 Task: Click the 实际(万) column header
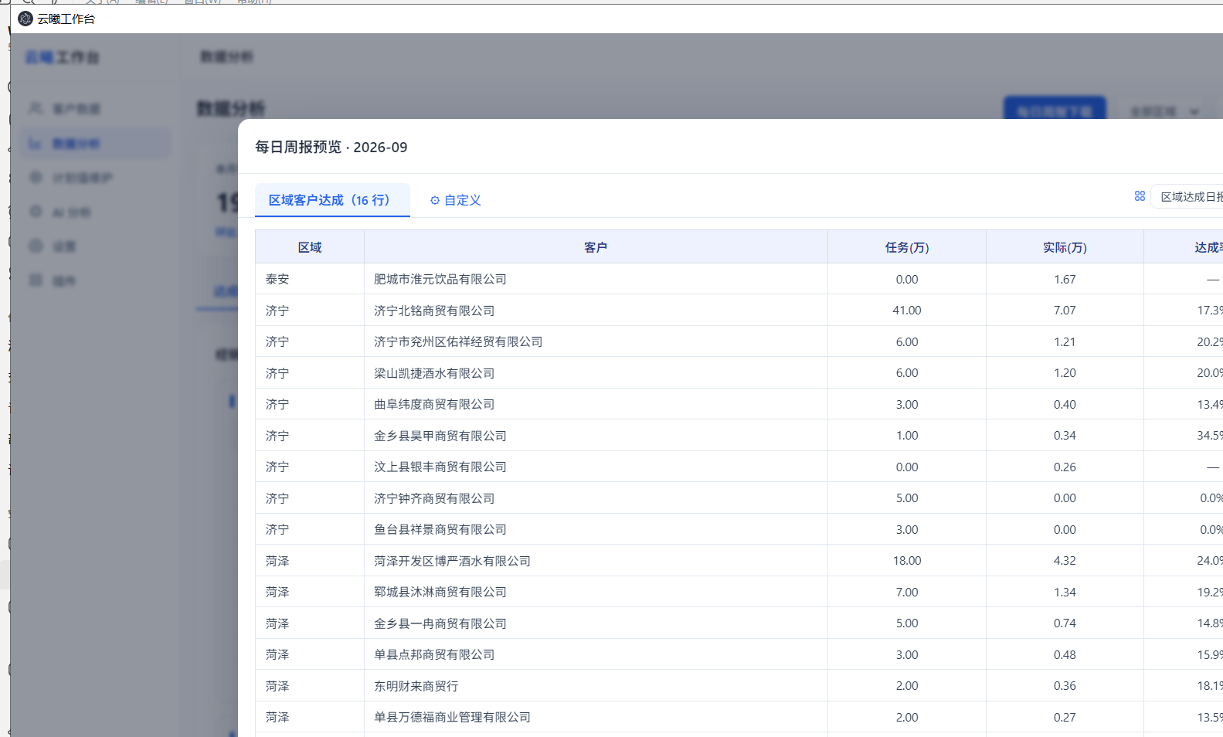pos(1065,247)
